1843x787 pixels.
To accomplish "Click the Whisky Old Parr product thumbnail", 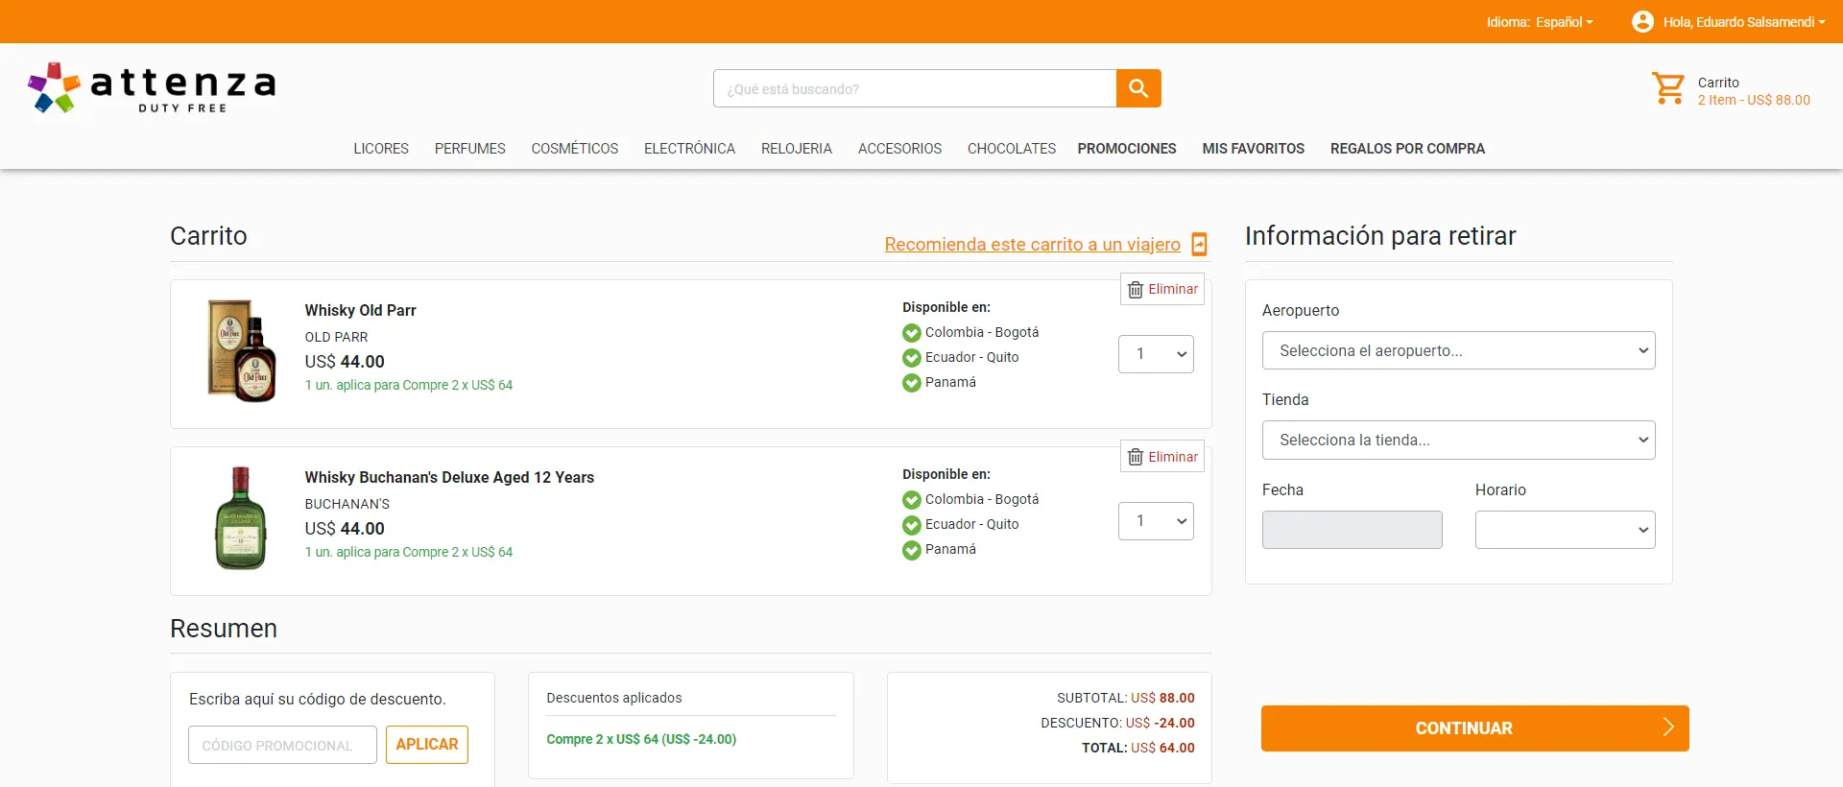I will (x=241, y=350).
